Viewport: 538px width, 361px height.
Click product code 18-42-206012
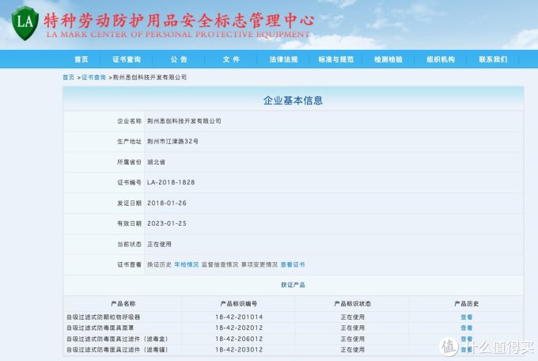[239, 339]
